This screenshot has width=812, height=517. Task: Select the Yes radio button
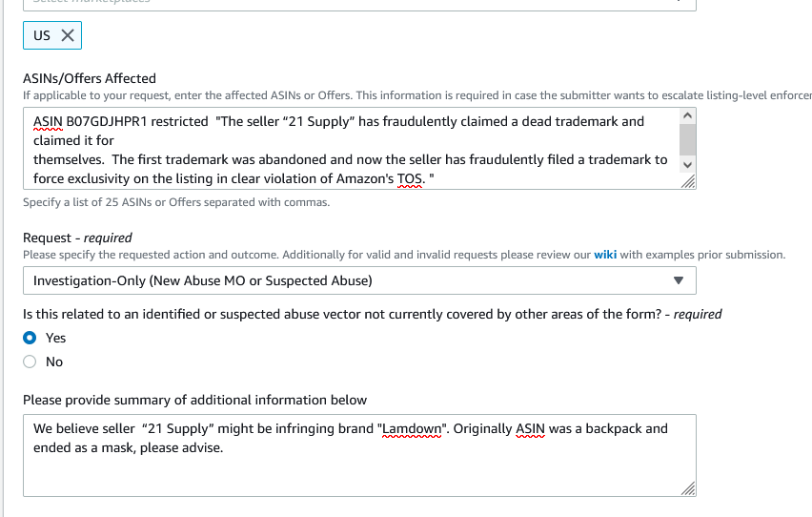coord(30,338)
